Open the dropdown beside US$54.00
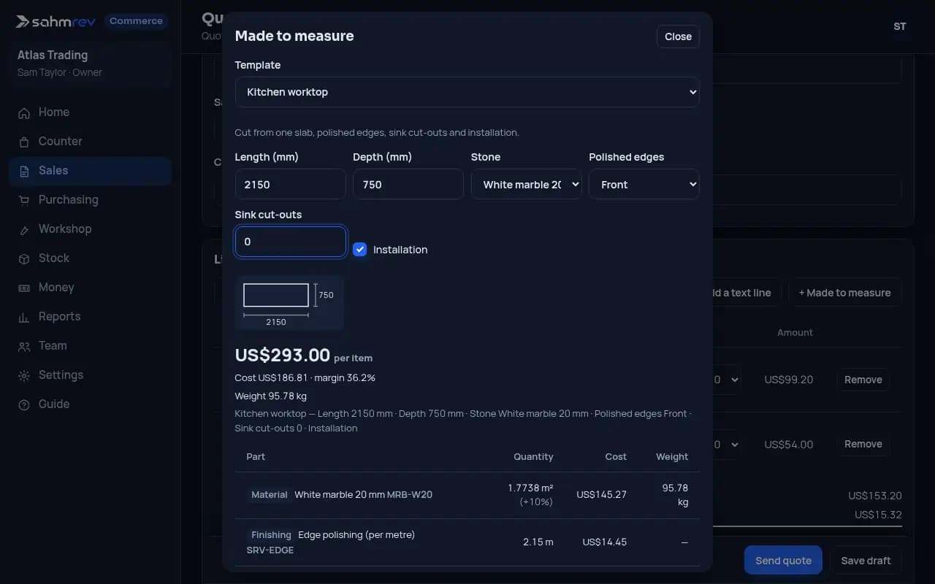Viewport: 935px width, 584px height. (x=726, y=444)
